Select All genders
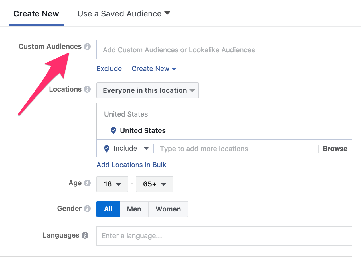The image size is (361, 262). tap(108, 209)
